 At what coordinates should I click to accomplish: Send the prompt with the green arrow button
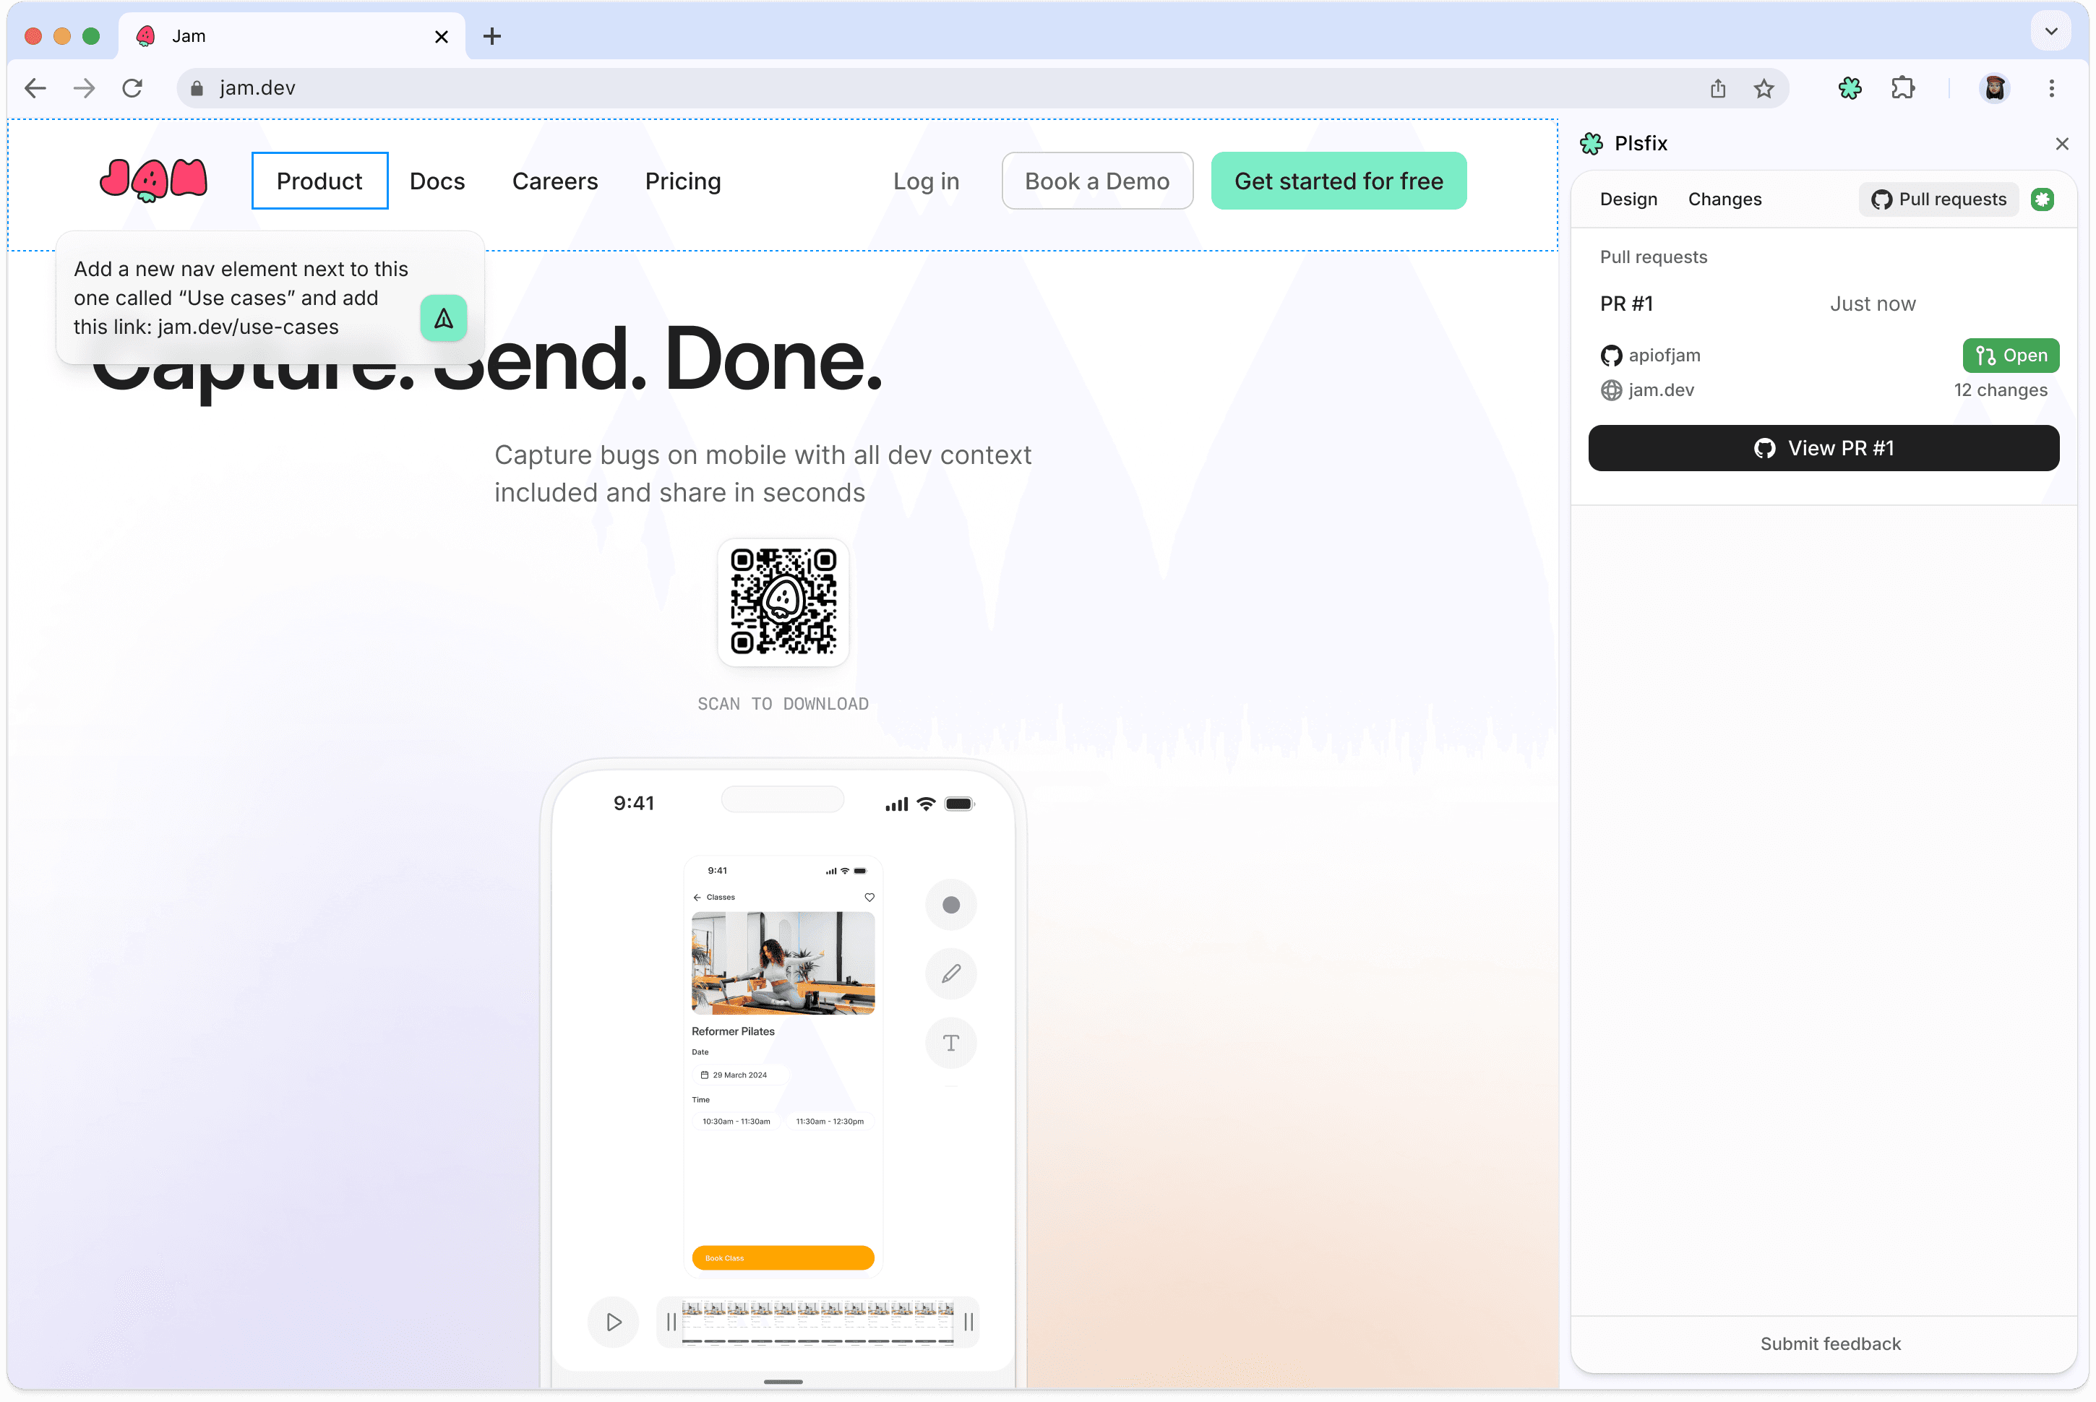[444, 318]
